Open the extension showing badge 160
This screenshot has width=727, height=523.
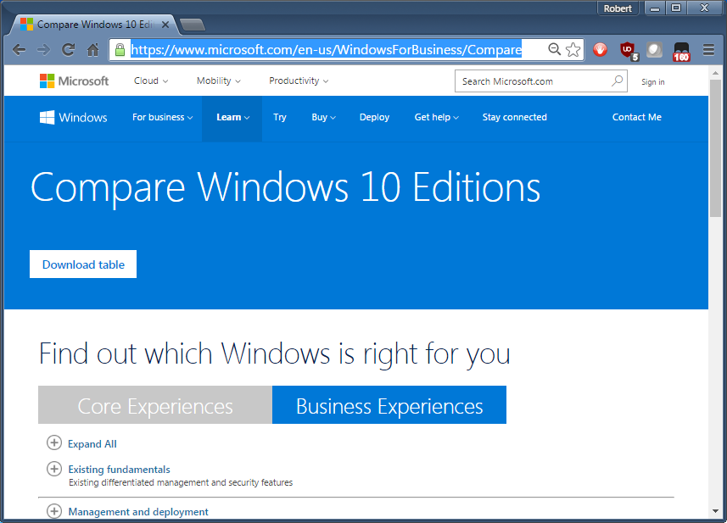681,52
